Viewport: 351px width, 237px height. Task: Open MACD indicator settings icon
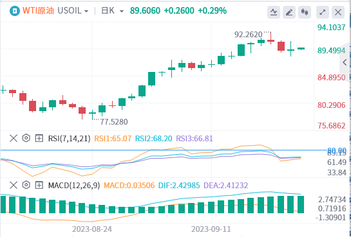pos(26,185)
